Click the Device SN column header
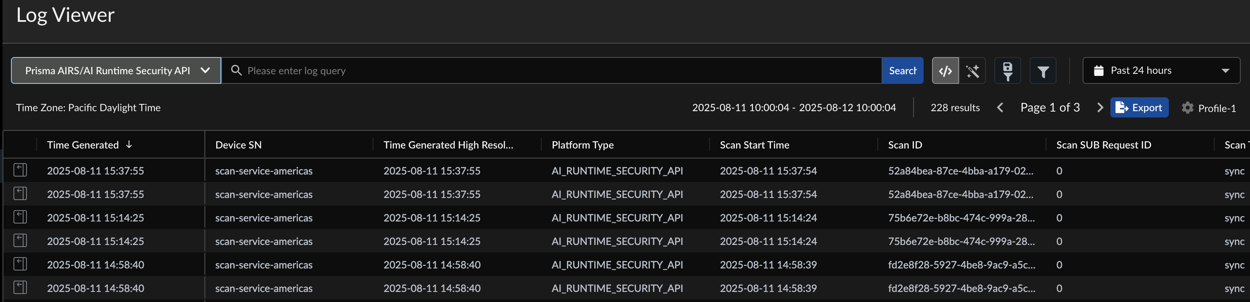The image size is (1250, 302). 238,145
